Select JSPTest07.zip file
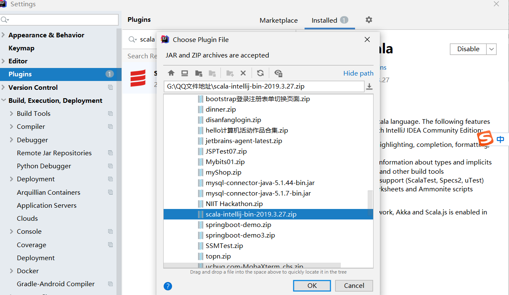 (226, 151)
